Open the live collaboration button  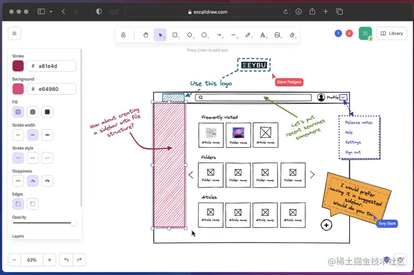click(x=366, y=34)
